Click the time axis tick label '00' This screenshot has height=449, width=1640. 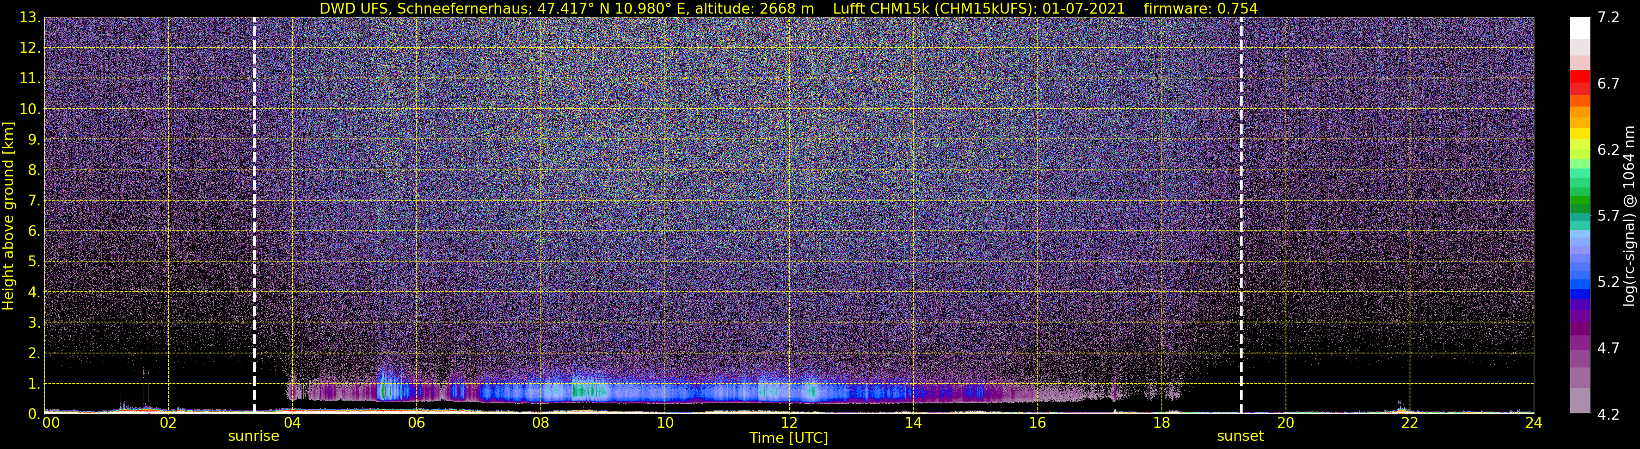coord(50,423)
